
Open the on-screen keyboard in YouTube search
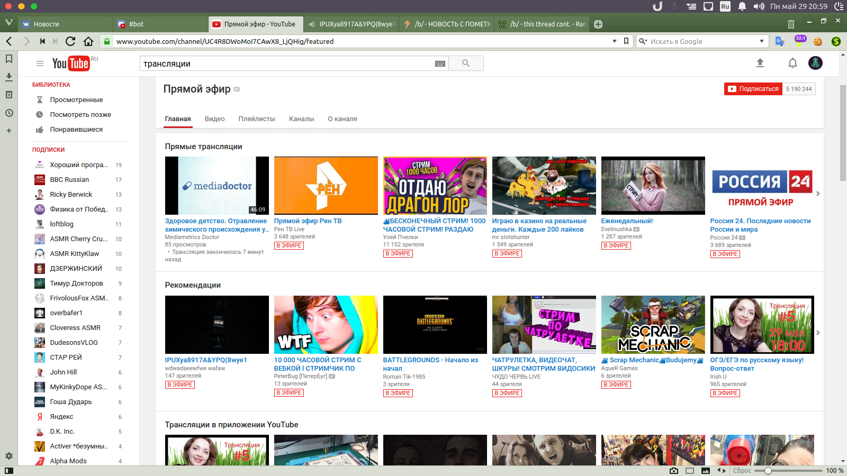pyautogui.click(x=440, y=63)
